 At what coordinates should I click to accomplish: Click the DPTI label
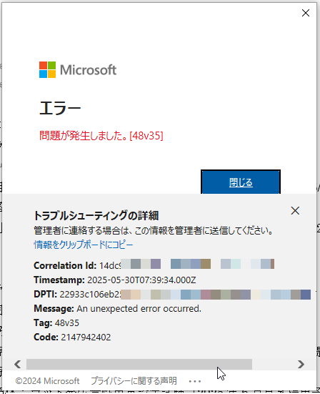coord(46,294)
